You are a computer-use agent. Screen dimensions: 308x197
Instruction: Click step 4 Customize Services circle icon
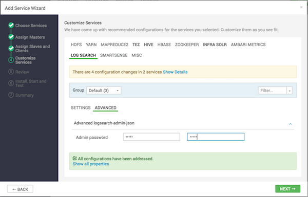(11, 60)
